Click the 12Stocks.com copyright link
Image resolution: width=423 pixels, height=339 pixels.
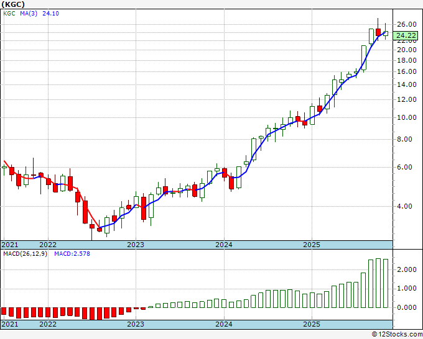click(397, 335)
